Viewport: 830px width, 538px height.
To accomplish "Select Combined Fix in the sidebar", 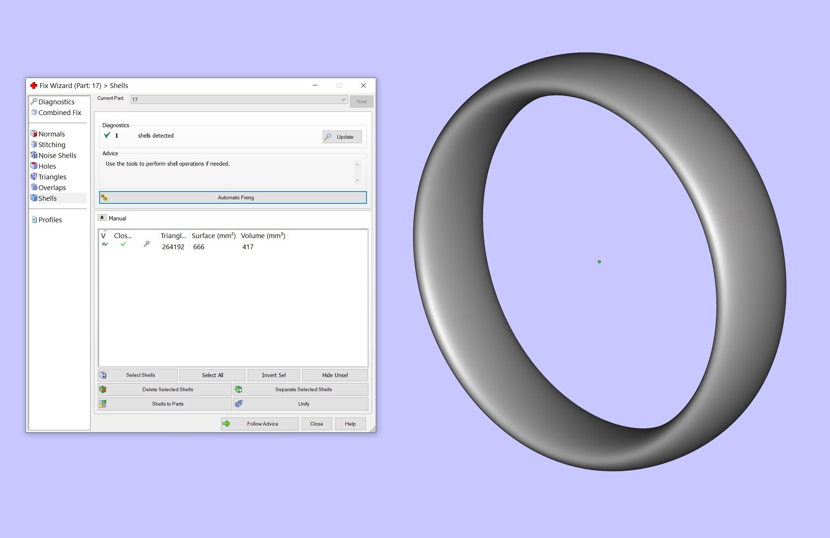I will pyautogui.click(x=59, y=112).
